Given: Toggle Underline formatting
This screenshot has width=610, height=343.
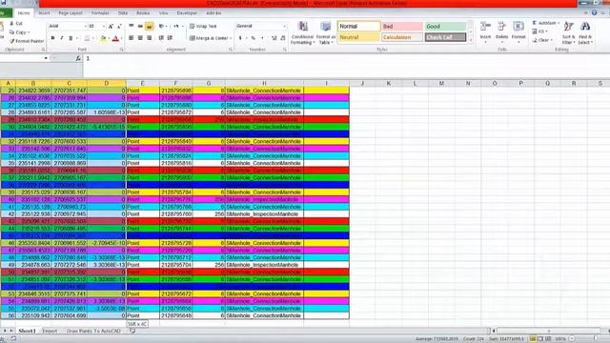Looking at the screenshot, I should (x=71, y=38).
